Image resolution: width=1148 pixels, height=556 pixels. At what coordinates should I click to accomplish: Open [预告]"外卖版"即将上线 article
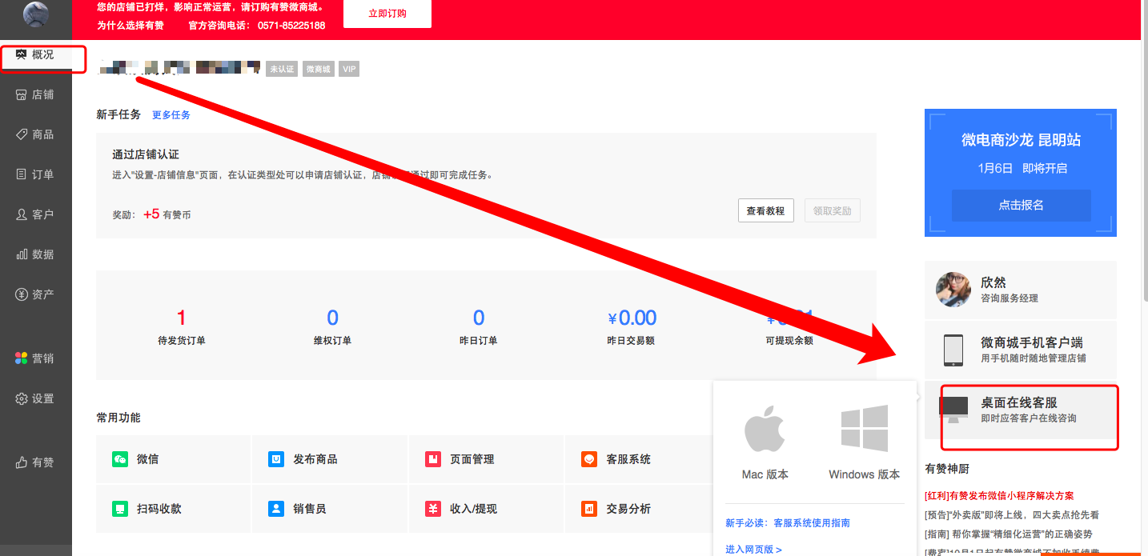coord(1012,515)
